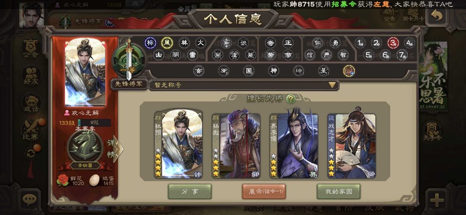Image resolution: width=466 pixels, height=215 pixels.
Task: Toggle the red number 3 circle
Action: 393,43
